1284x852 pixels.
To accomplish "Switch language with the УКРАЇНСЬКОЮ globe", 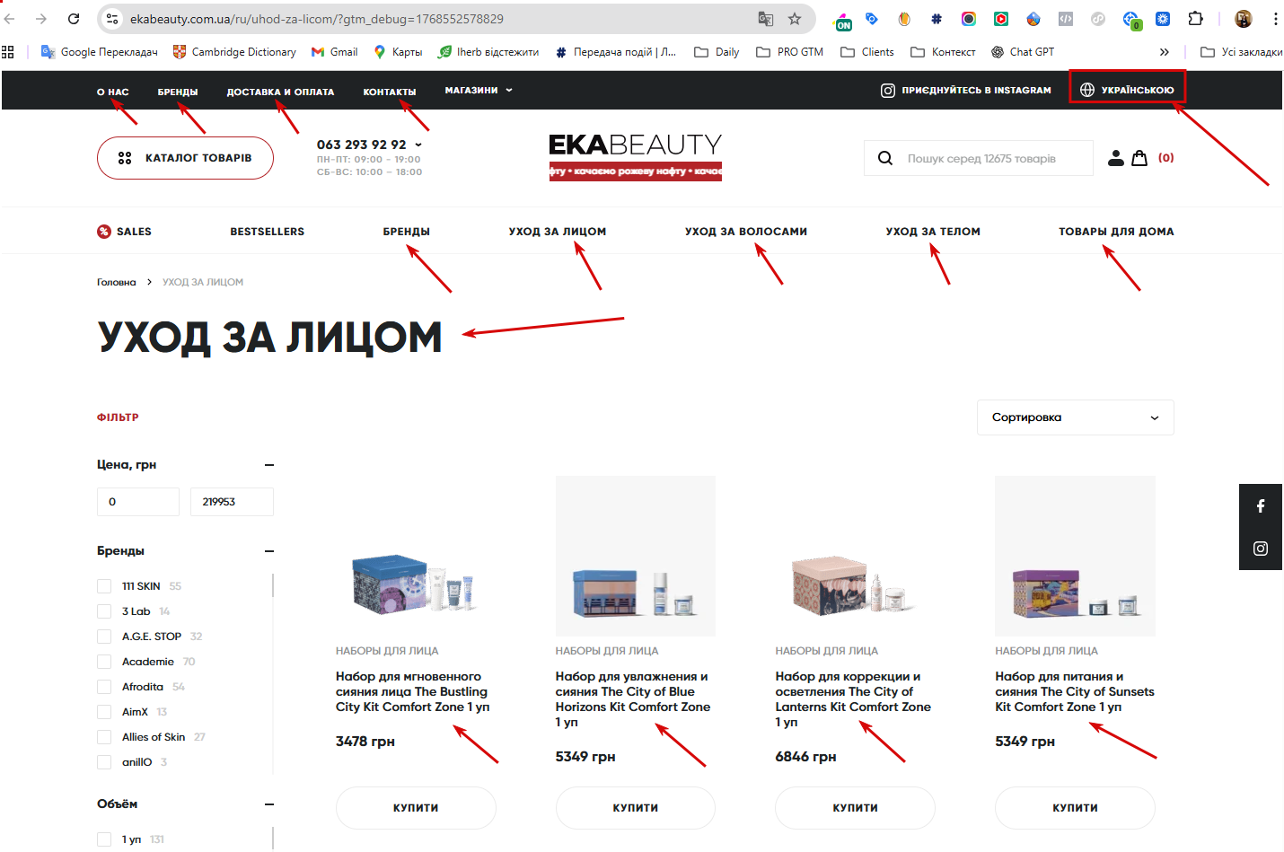I will (1127, 90).
